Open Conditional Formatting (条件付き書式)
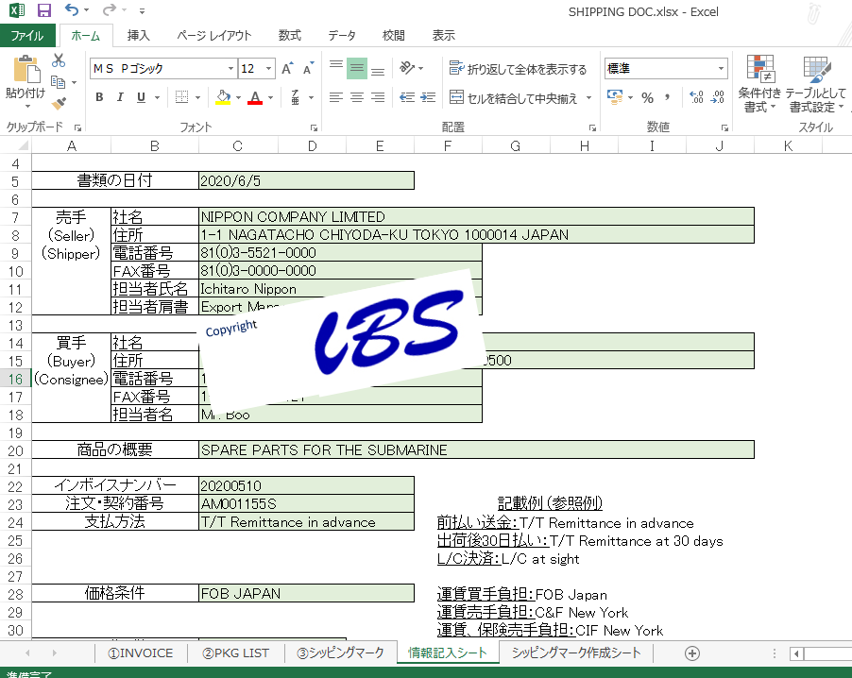Screen dimensions: 852x678 pos(759,84)
